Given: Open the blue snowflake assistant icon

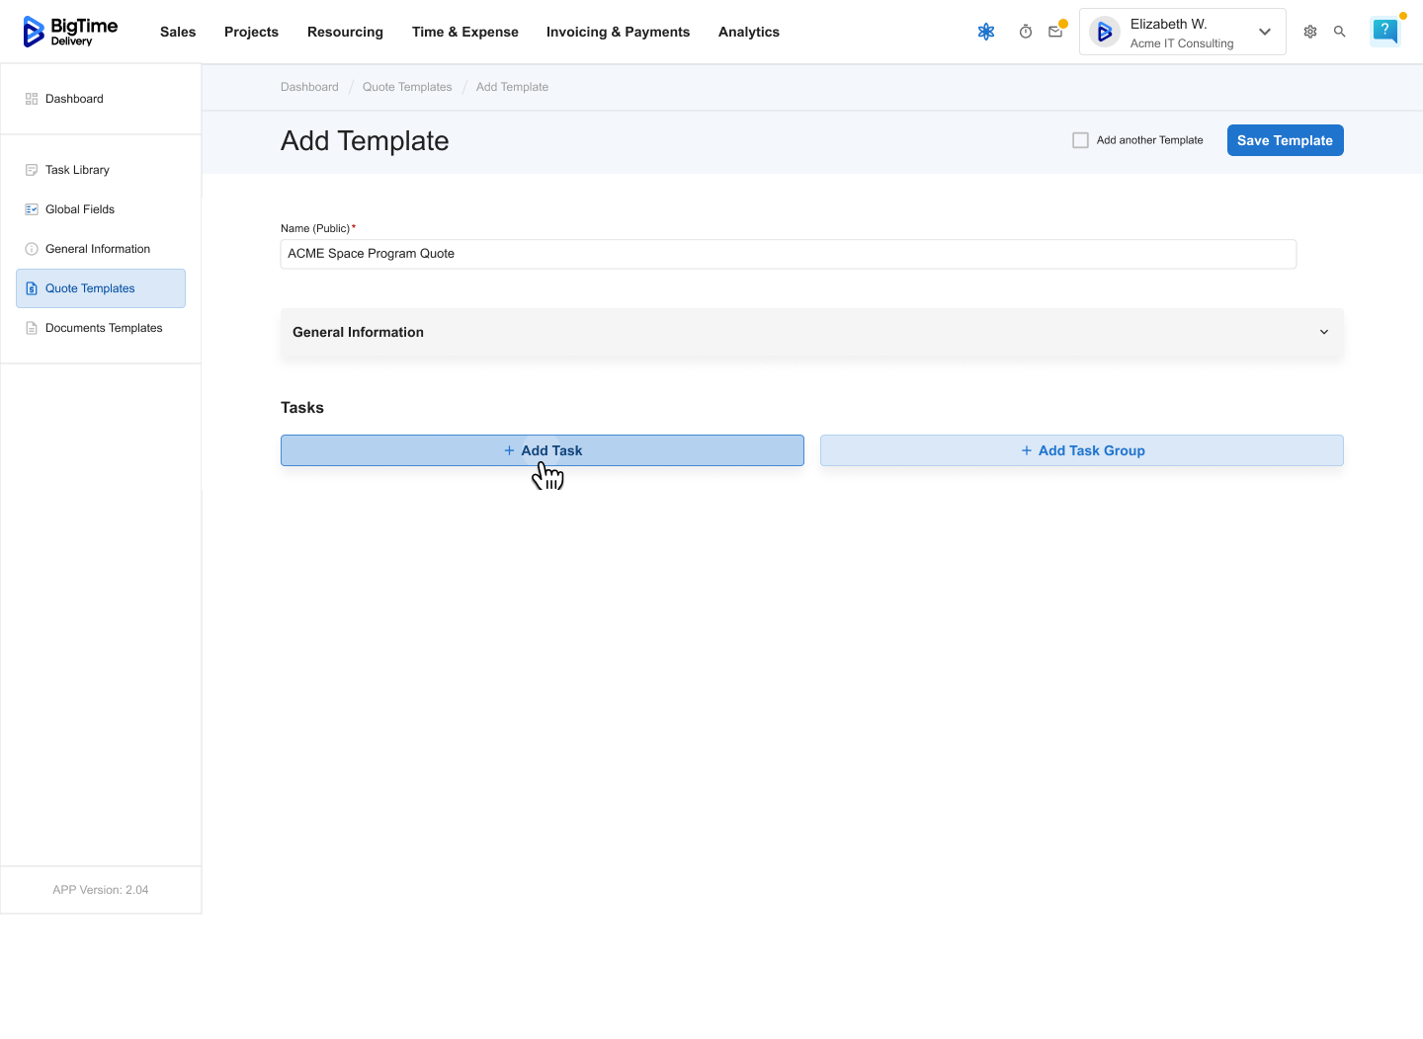Looking at the screenshot, I should [985, 32].
